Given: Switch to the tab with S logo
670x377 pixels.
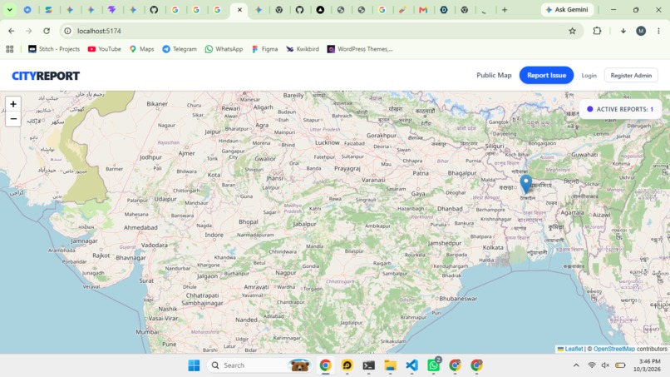Looking at the screenshot, I should click(x=49, y=9).
